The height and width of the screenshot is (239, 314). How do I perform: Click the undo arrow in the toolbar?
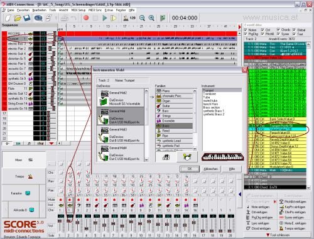click(73, 18)
